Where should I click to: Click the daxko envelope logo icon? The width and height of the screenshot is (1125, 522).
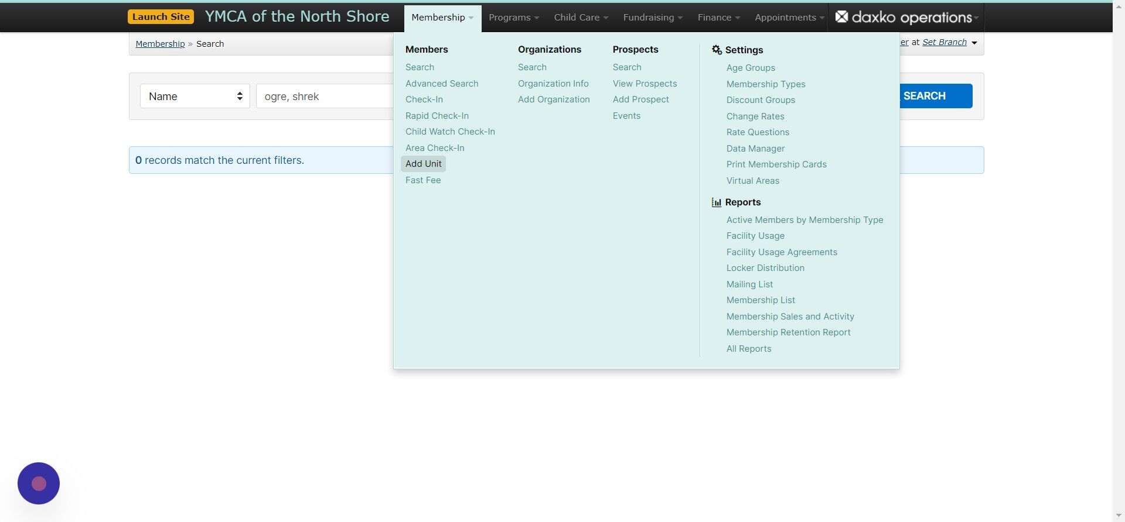coord(841,17)
